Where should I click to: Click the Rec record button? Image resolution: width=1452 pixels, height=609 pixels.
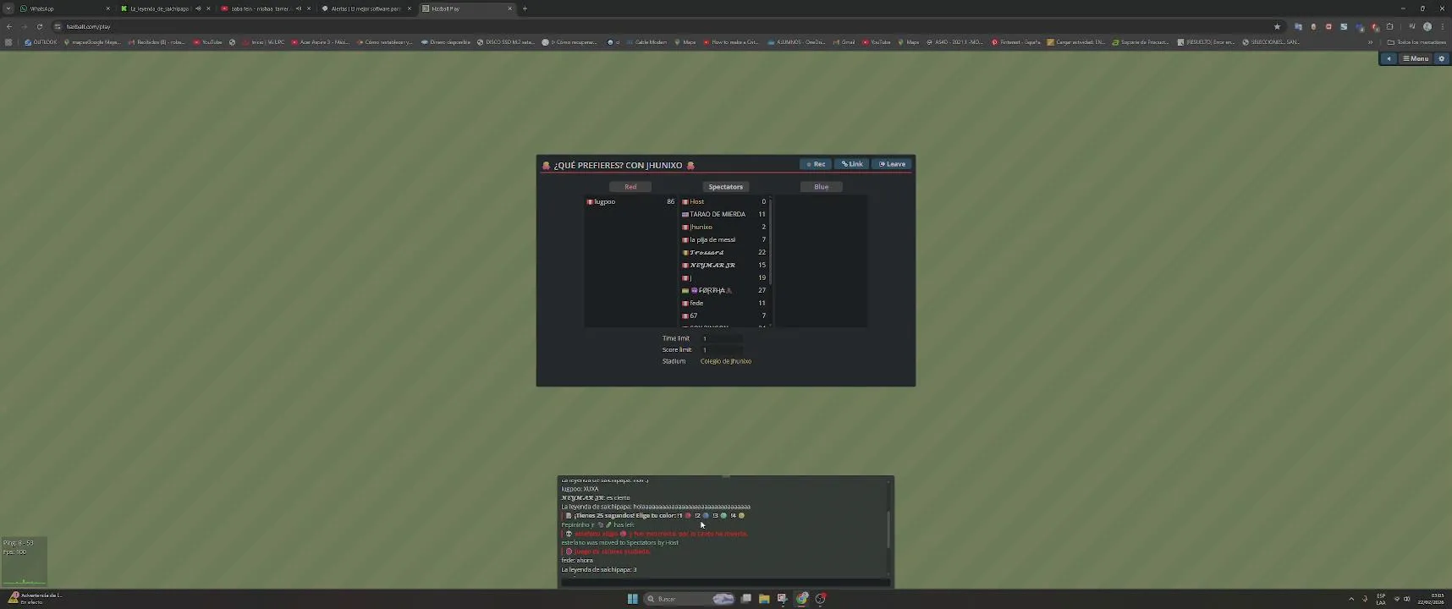(816, 164)
